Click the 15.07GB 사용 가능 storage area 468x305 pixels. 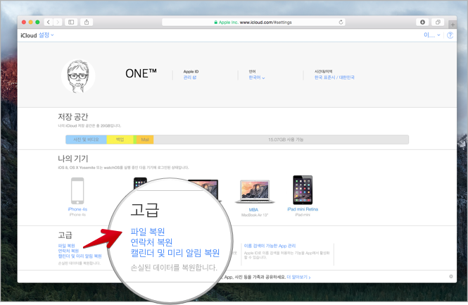click(x=281, y=139)
